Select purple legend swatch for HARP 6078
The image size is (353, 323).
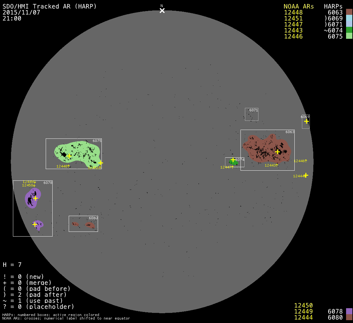[x=349, y=311]
